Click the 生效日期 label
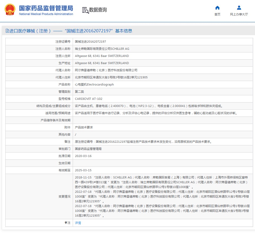255x233 pixels. 64,163
